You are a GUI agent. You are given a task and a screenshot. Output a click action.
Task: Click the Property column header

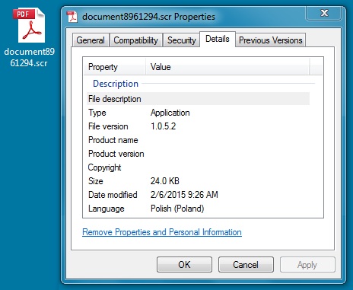tap(115, 67)
